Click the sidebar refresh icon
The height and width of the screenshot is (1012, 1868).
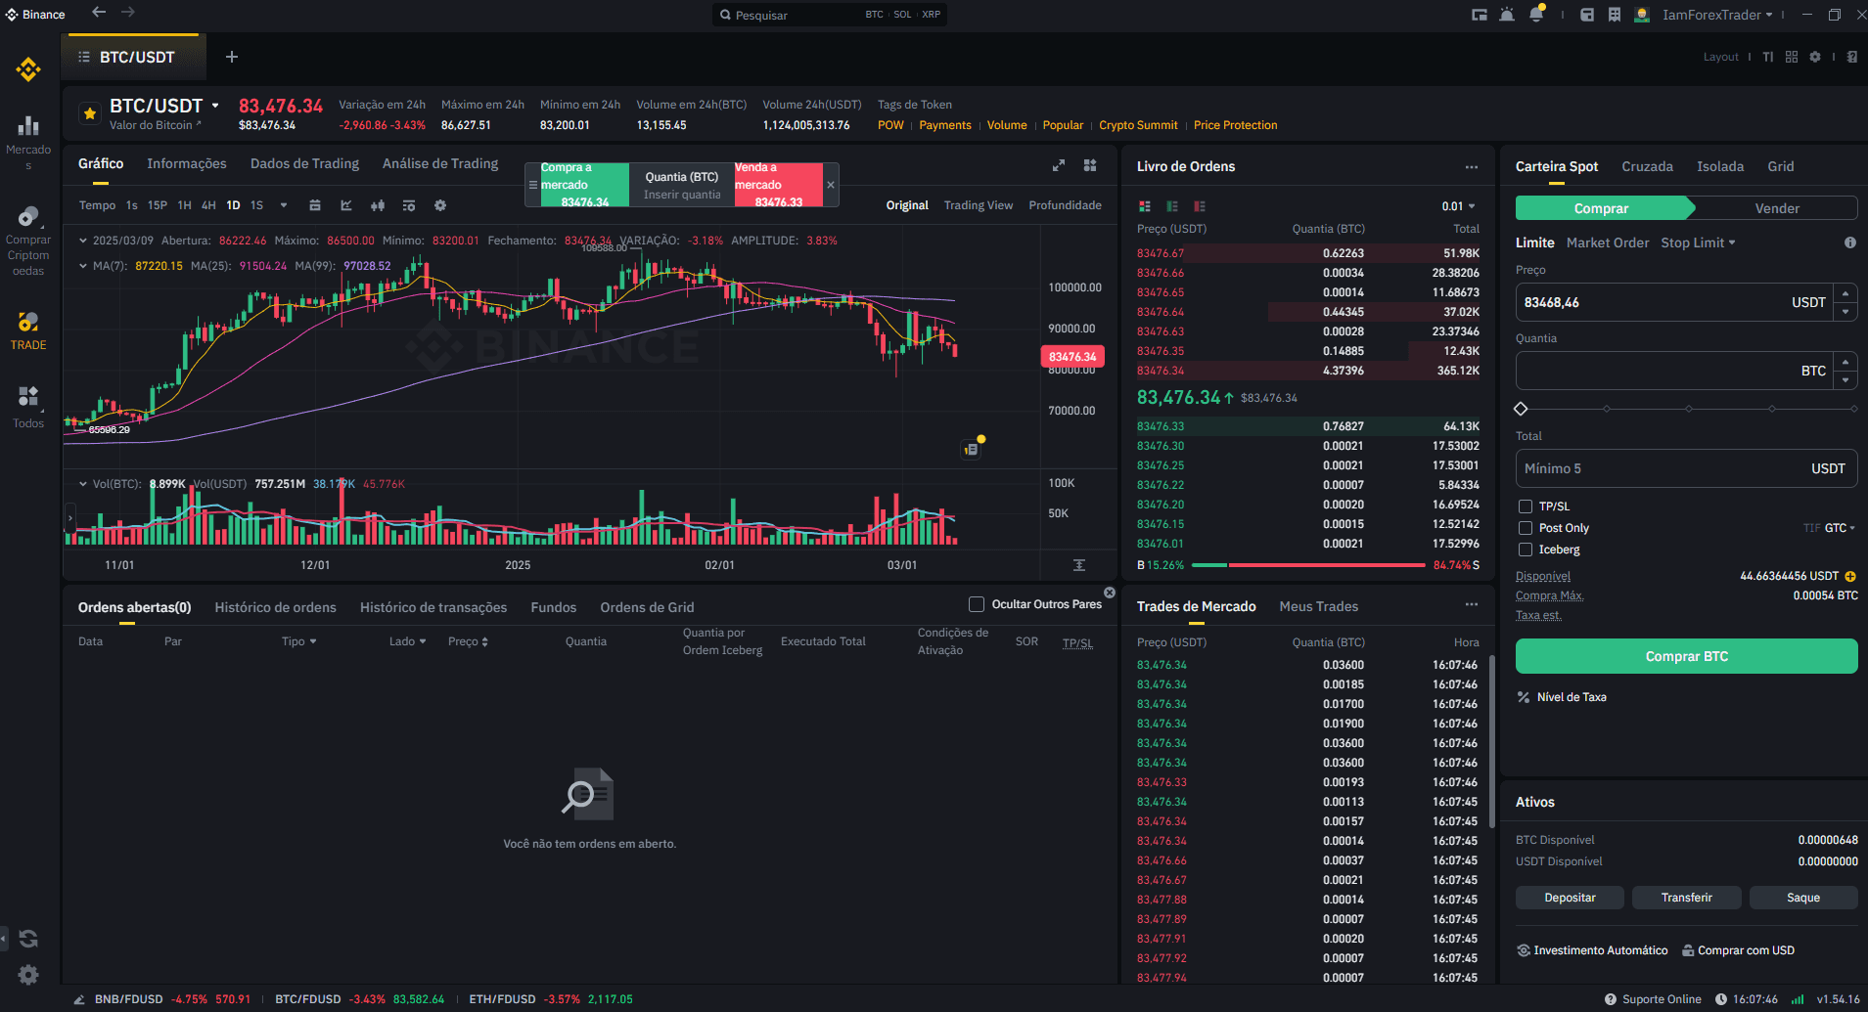(x=28, y=939)
